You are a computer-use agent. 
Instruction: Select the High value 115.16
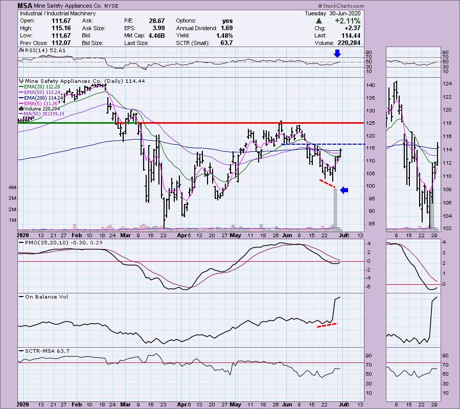point(61,28)
